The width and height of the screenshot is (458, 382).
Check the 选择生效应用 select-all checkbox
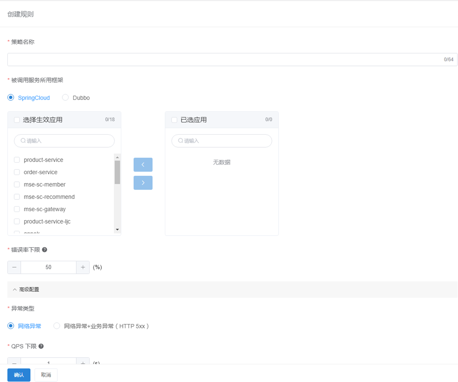17,120
